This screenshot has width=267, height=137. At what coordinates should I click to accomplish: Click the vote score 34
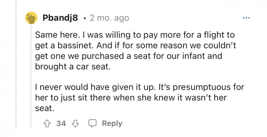coord(61,124)
